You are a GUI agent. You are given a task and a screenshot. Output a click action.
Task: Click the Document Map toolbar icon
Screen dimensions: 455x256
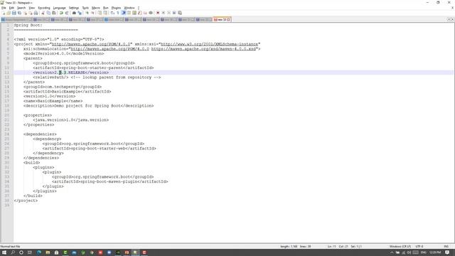[x=134, y=13]
